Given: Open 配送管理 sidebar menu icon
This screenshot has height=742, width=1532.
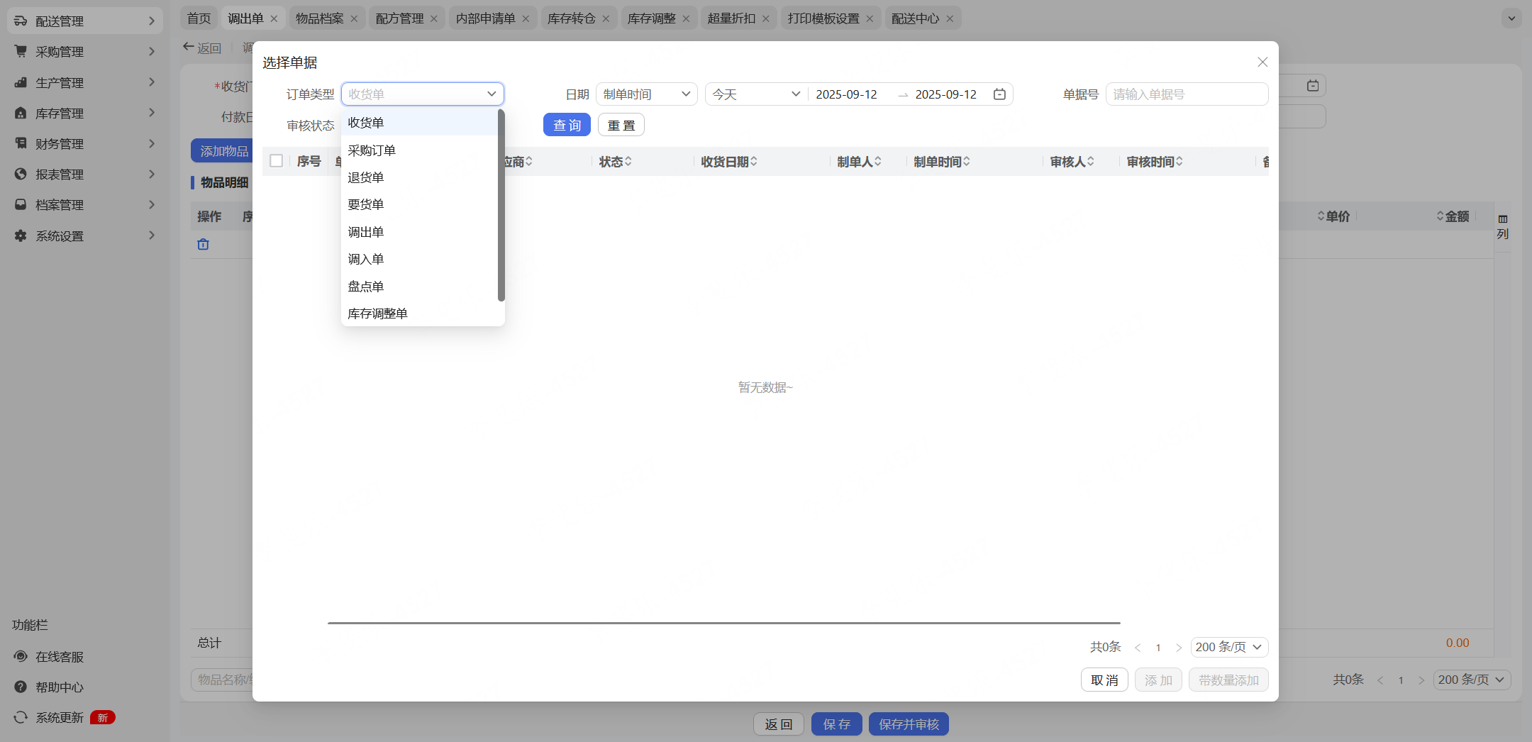Looking at the screenshot, I should pos(21,21).
